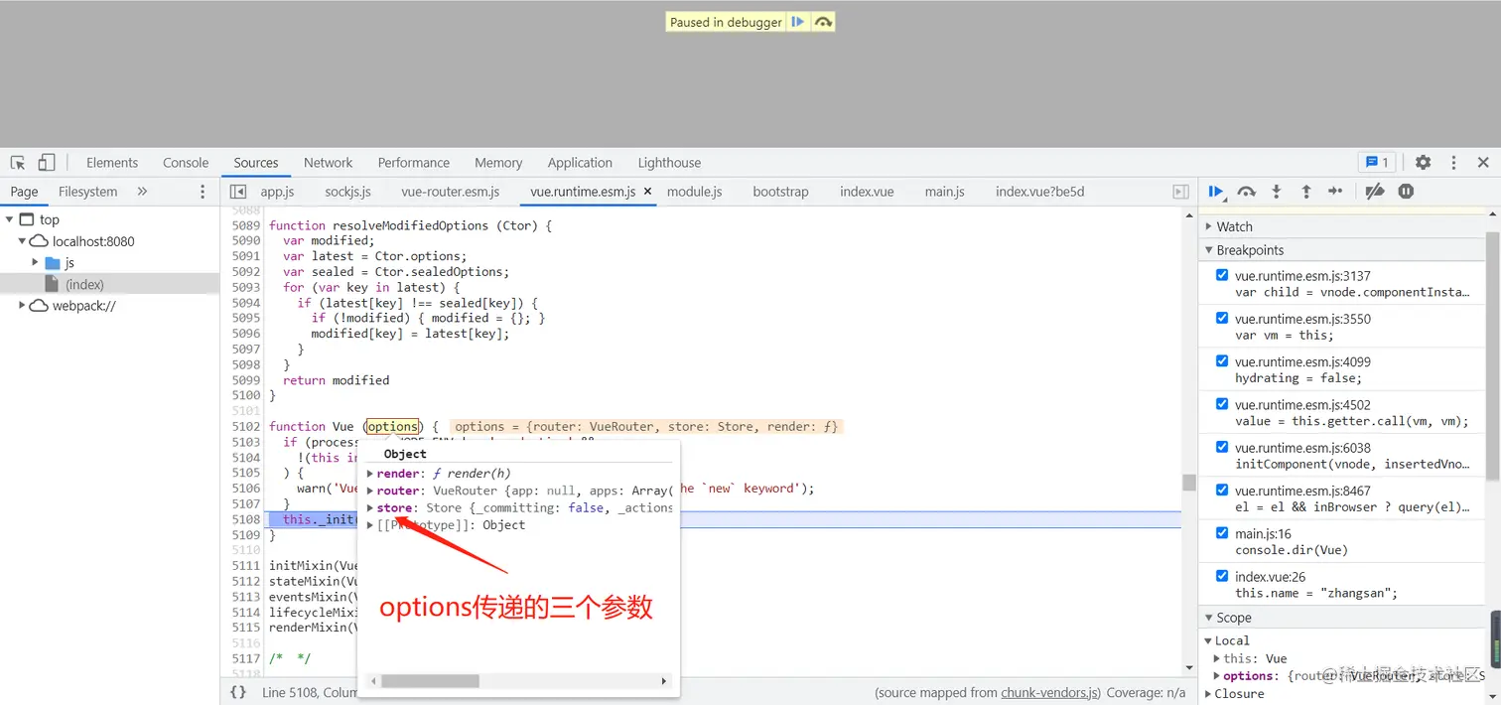Uncheck the index.vue:26 breakpoint

[1222, 575]
